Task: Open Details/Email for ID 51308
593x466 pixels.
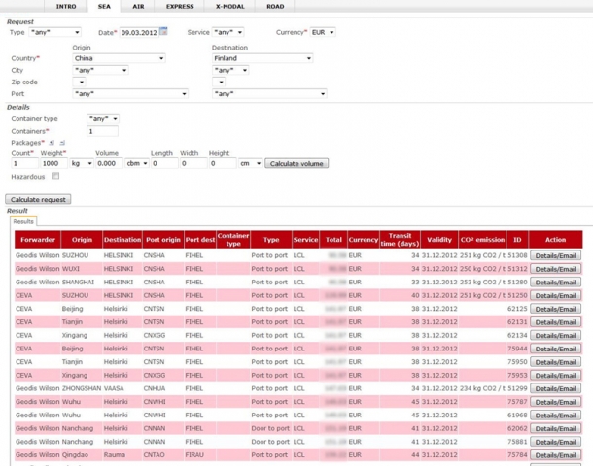Action: coord(555,255)
